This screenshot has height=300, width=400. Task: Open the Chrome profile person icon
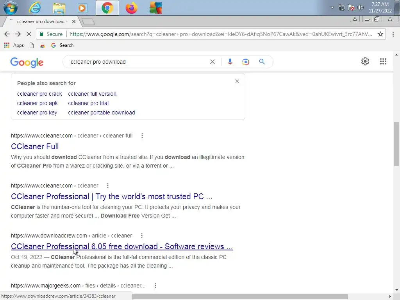coord(355,19)
